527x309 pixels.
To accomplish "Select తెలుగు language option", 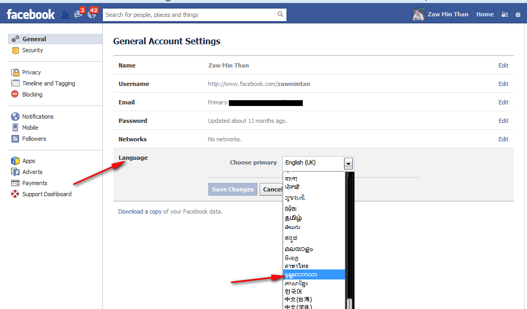I will [292, 227].
